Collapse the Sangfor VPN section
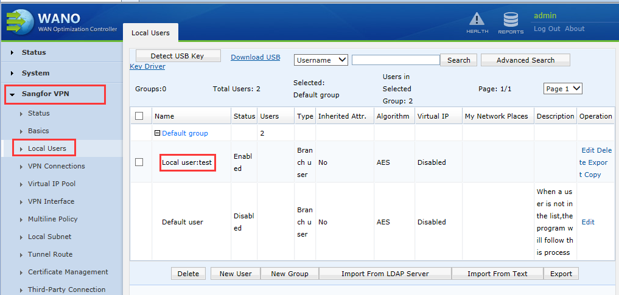This screenshot has height=295, width=619. click(x=45, y=94)
